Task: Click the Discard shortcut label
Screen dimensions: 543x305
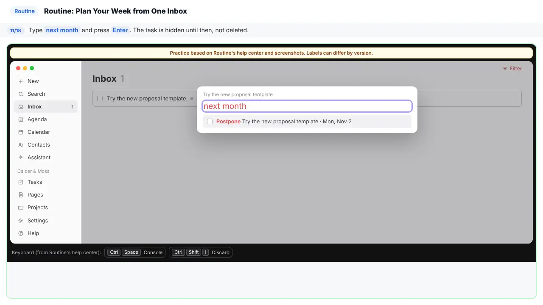Action: [x=221, y=252]
